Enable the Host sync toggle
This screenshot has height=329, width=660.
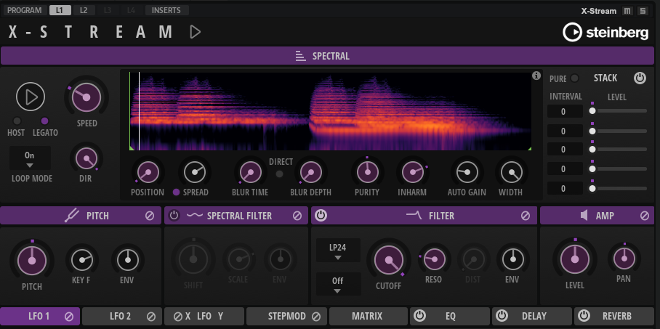tap(16, 121)
